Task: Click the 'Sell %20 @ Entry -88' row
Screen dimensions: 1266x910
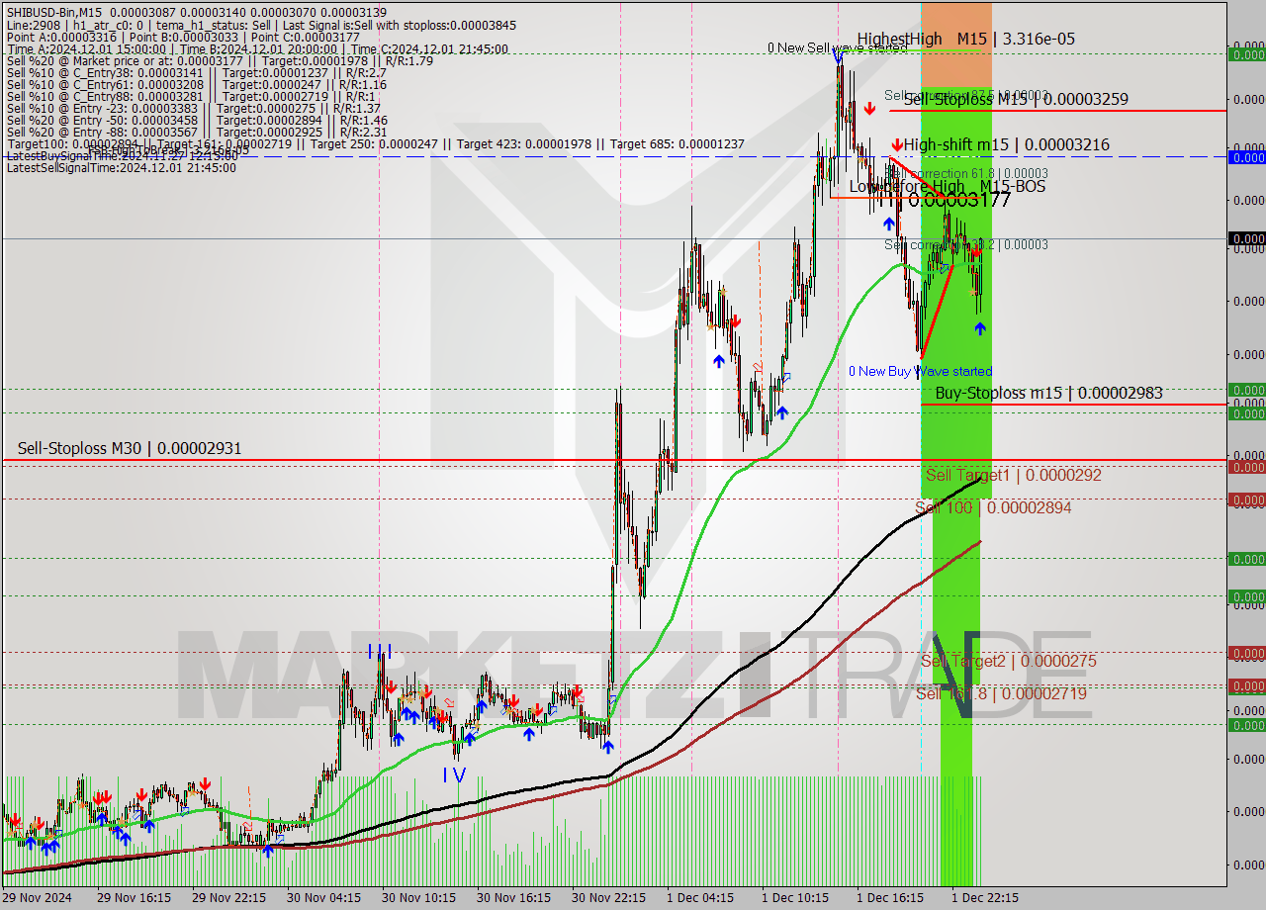Action: coord(196,132)
